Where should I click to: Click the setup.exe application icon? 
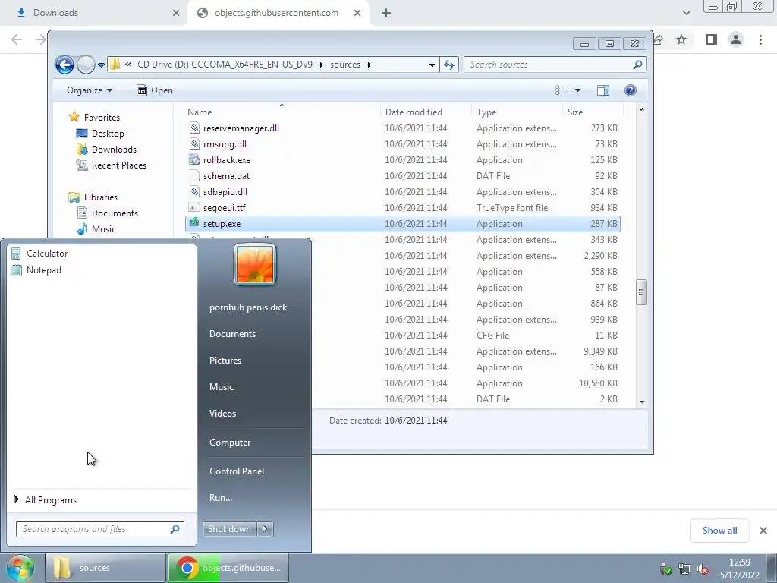[194, 224]
